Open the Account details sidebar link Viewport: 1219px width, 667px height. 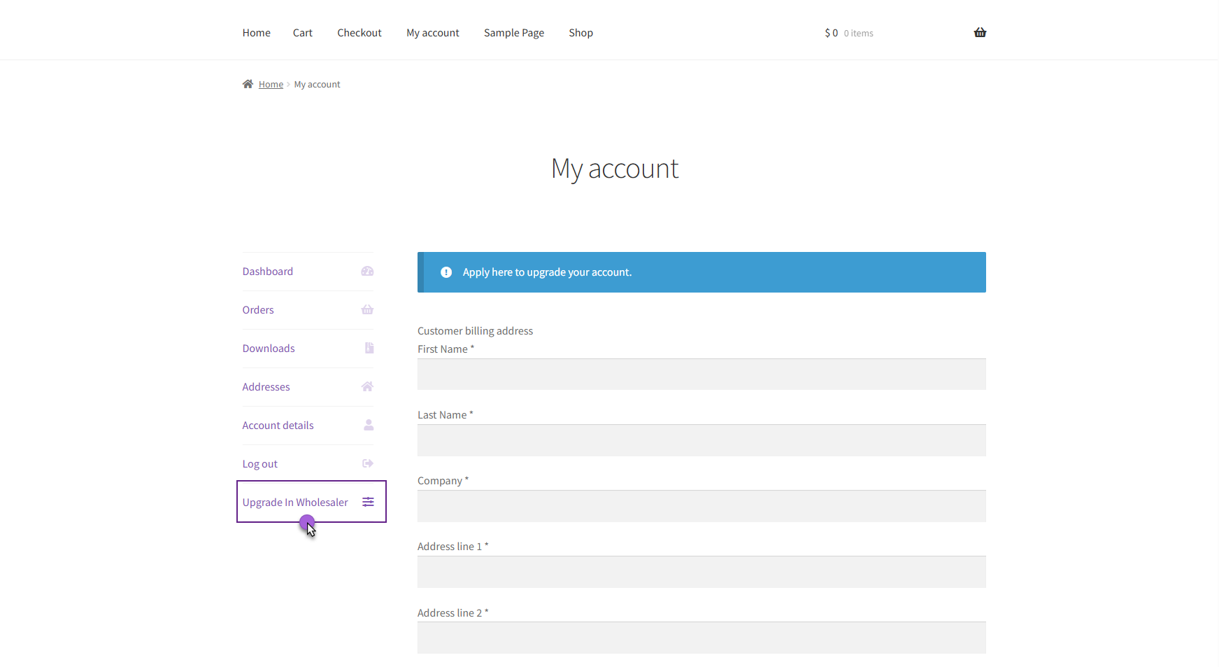pyautogui.click(x=278, y=426)
